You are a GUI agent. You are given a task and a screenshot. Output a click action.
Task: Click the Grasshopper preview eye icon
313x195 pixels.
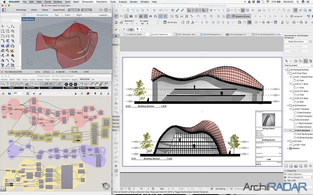pyautogui.click(x=34, y=93)
